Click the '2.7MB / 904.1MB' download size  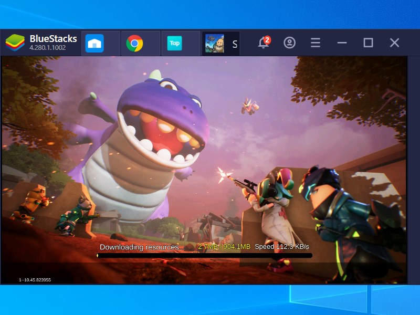click(x=224, y=246)
